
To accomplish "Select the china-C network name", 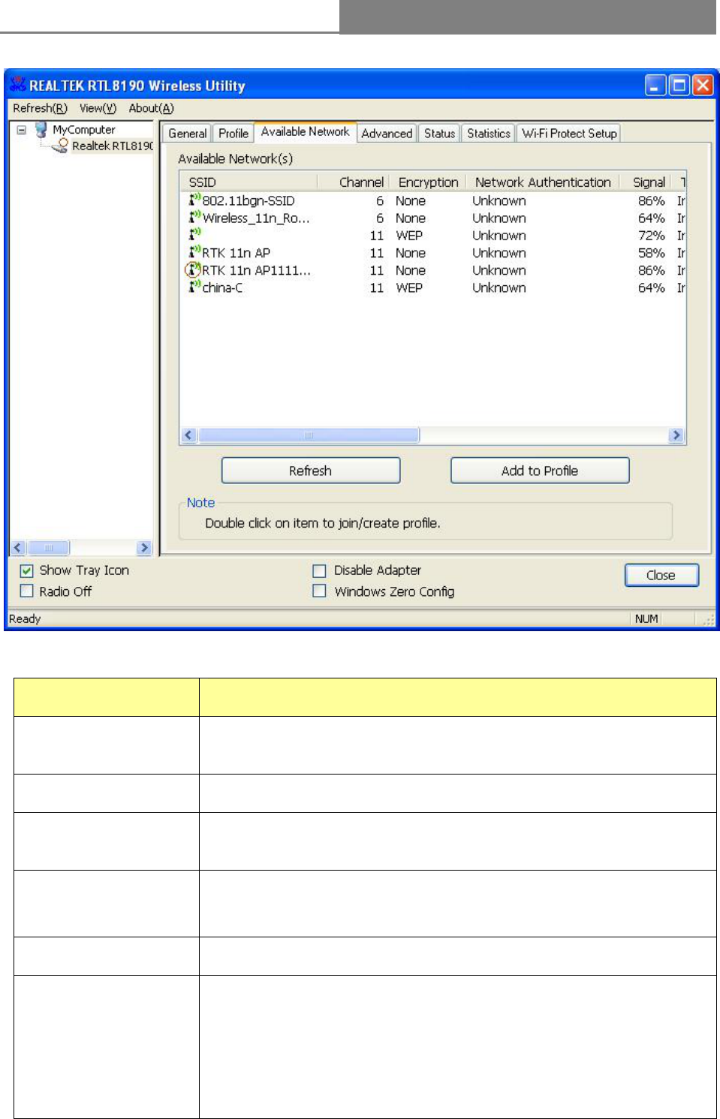I will click(x=222, y=287).
